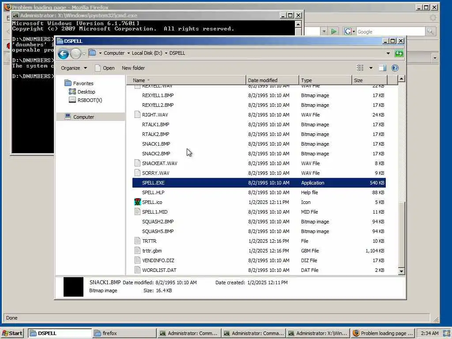Screen dimensions: 452x339
Task: Sort files by the Name column header
Action: [x=186, y=80]
